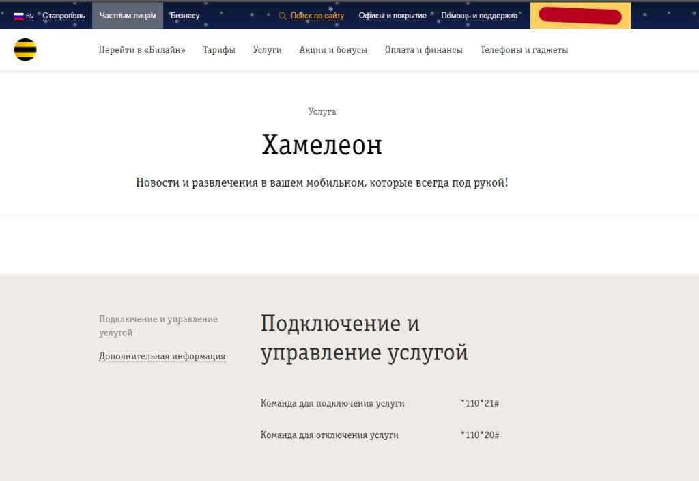Viewport: 699px width, 481px height.
Task: Select the sidebar item Подключение и управление услугой
Action: 158,326
